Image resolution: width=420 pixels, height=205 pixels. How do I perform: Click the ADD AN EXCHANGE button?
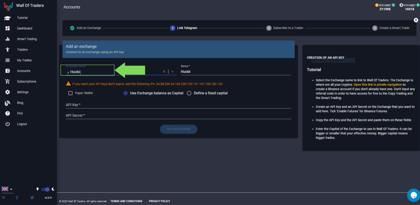coord(179,129)
